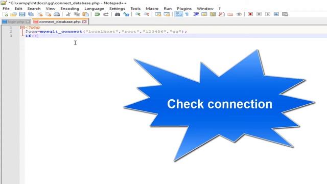Open the Run menu
This screenshot has width=327, height=184.
168,9
